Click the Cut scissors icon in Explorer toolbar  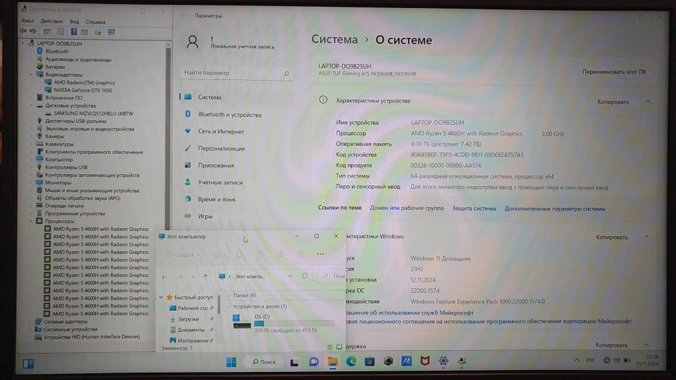point(218,254)
